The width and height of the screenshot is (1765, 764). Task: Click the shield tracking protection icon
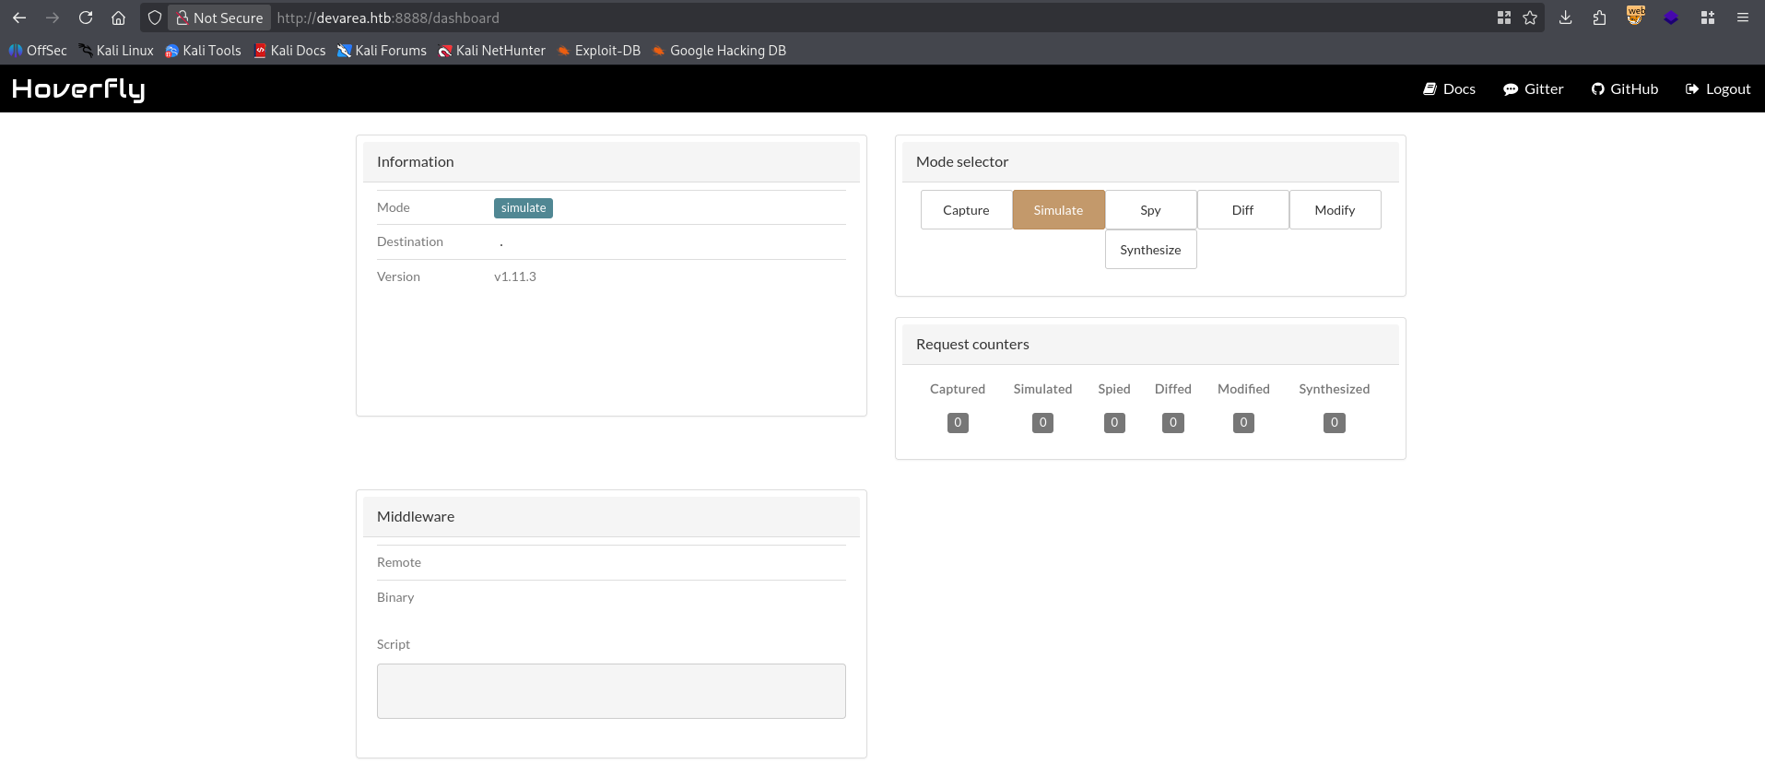pyautogui.click(x=155, y=18)
